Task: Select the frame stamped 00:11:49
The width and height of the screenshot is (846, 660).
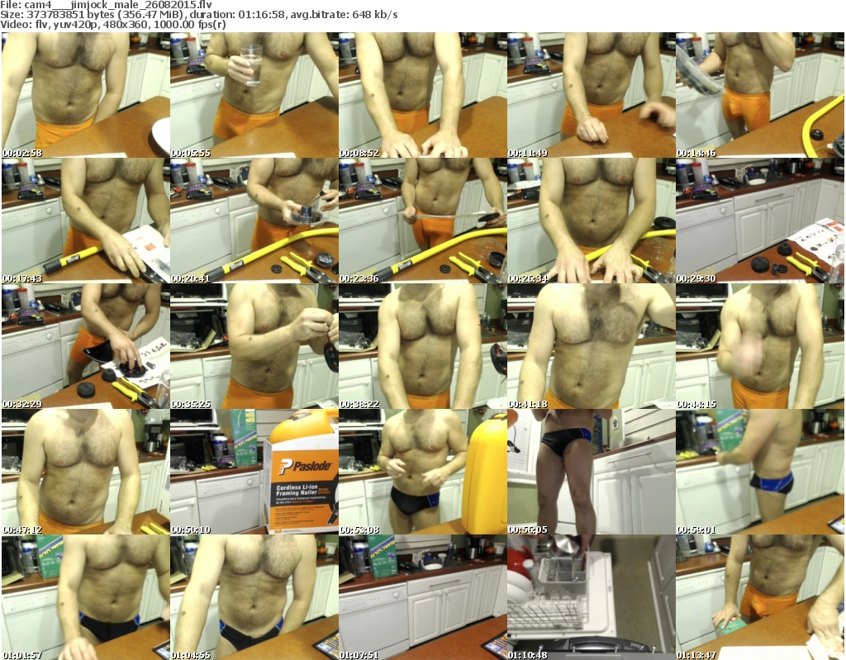Action: [591, 95]
